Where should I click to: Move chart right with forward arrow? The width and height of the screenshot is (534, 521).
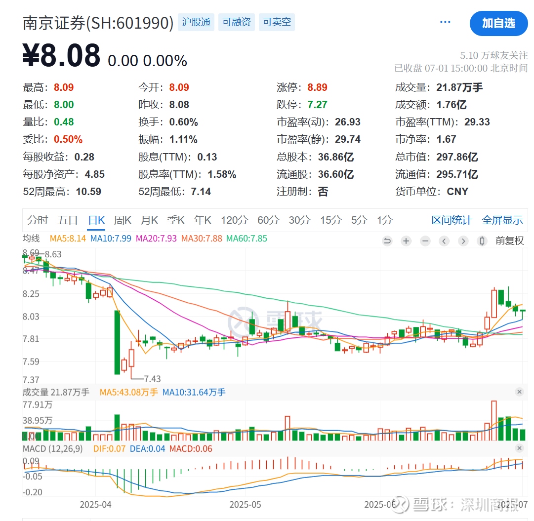click(463, 241)
